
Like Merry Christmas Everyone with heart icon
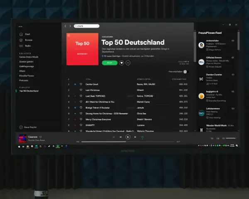click(x=81, y=119)
